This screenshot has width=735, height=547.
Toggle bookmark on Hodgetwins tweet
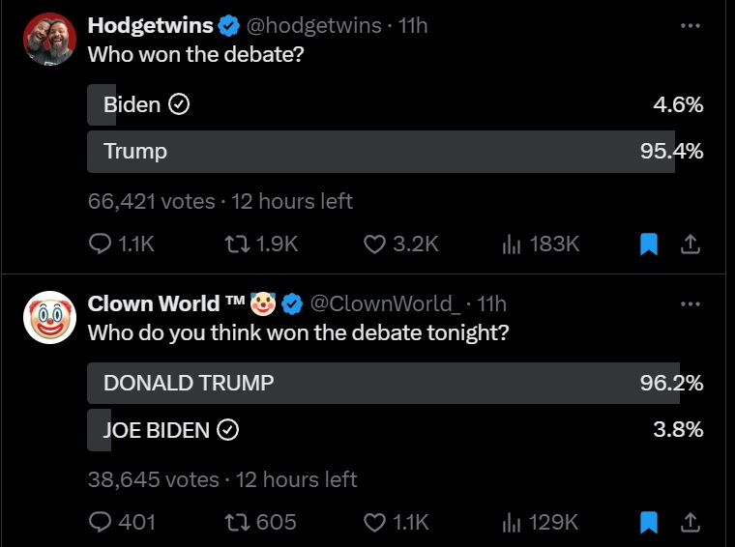click(649, 245)
